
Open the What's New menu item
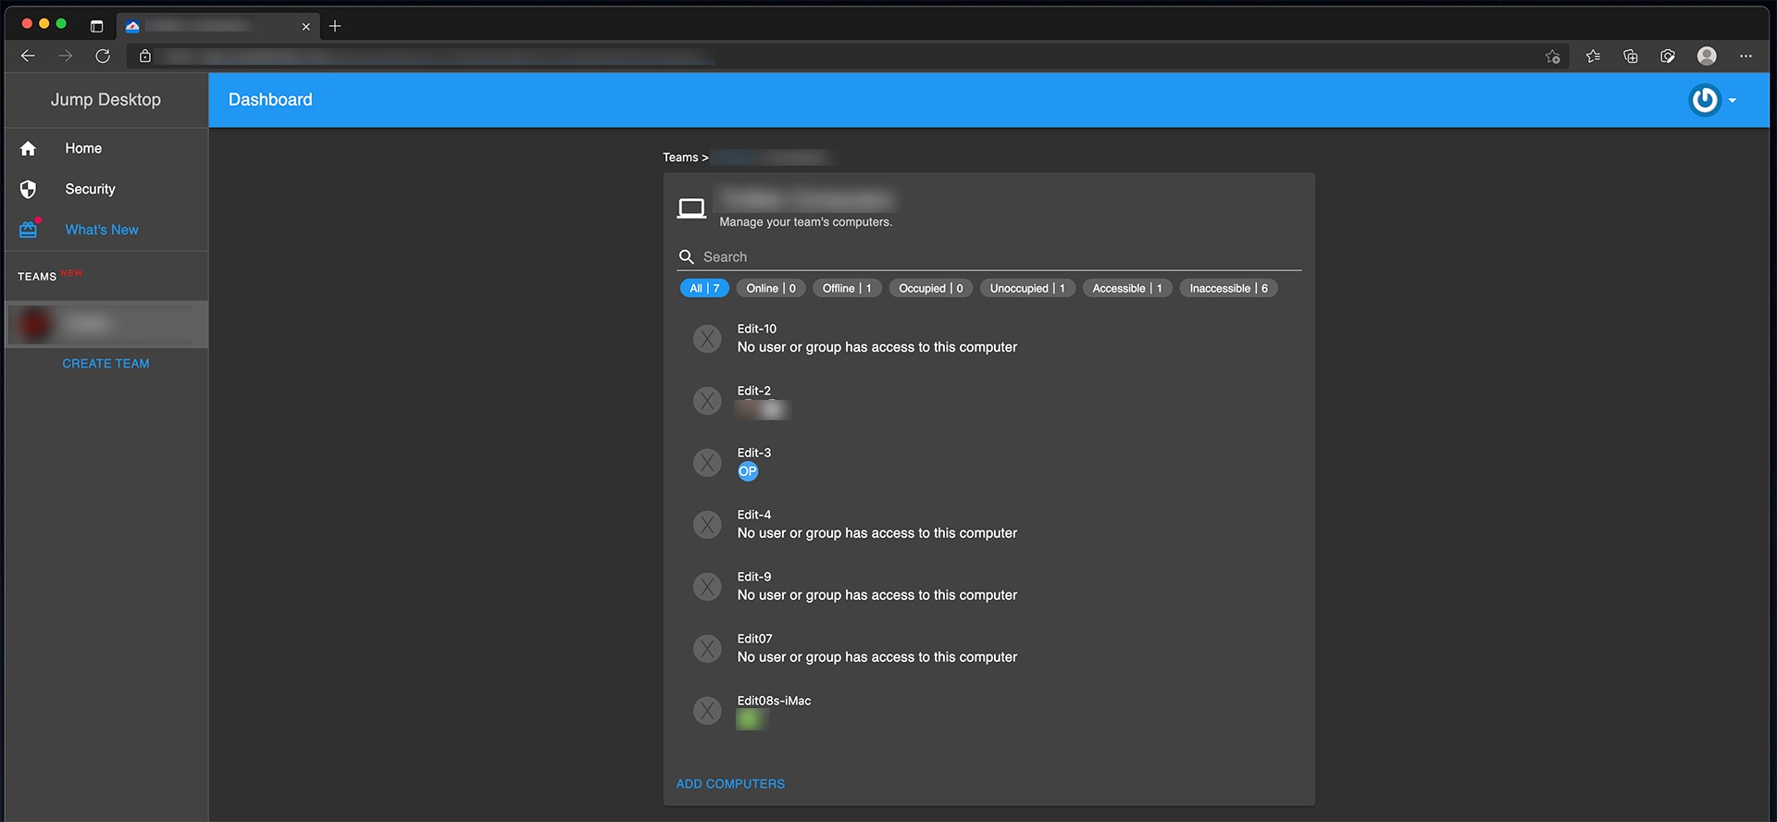(x=106, y=230)
